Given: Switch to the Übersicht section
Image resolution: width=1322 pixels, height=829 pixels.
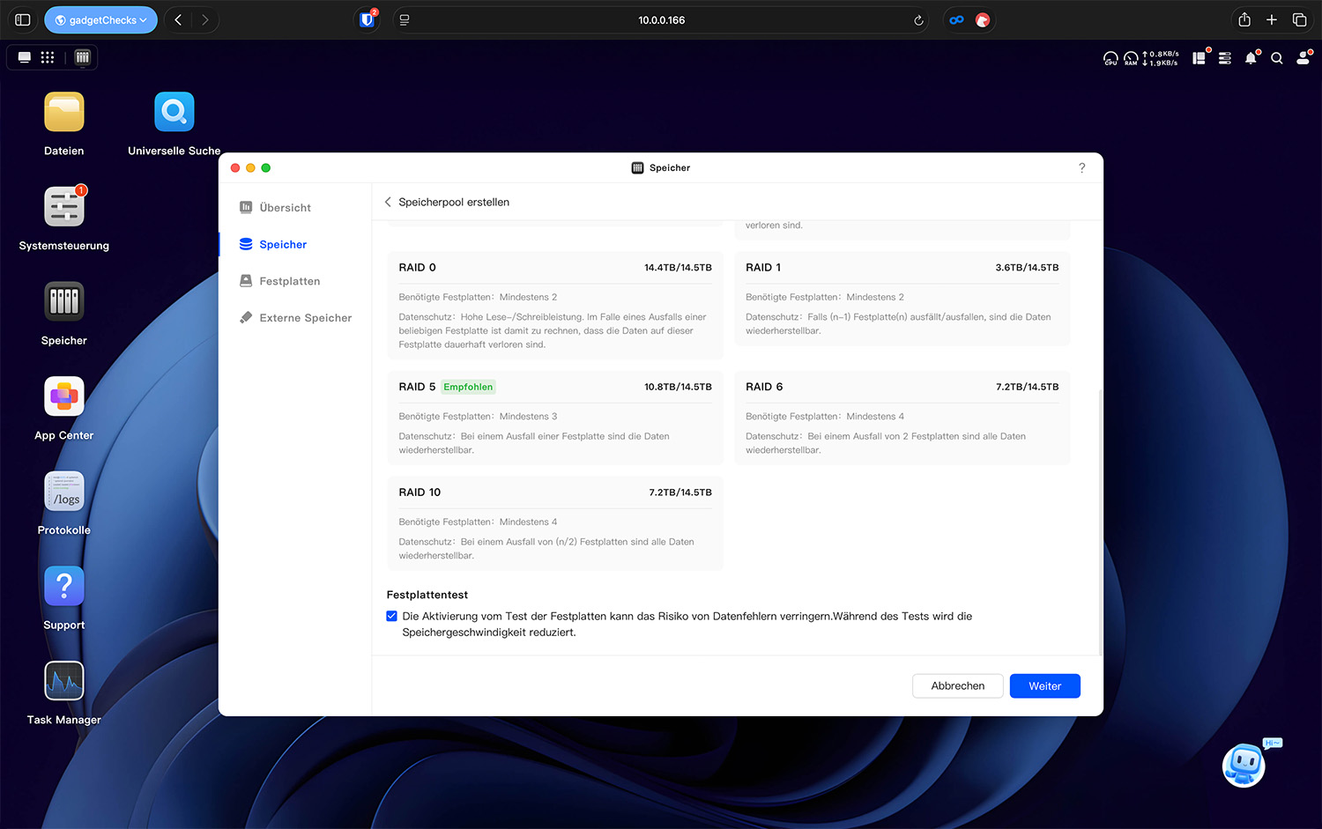Looking at the screenshot, I should click(285, 208).
